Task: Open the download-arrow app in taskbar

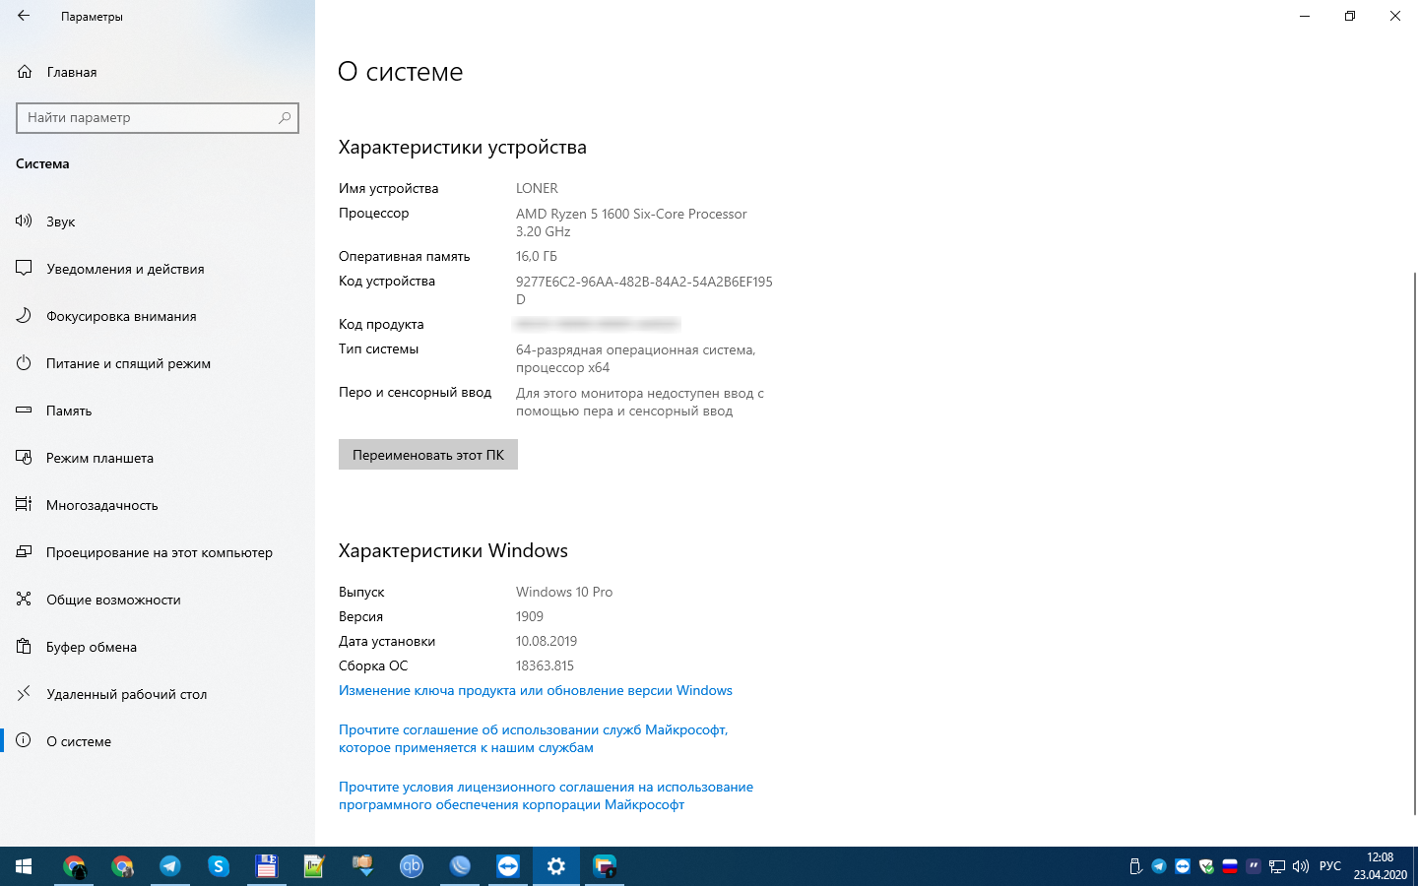Action: (363, 866)
